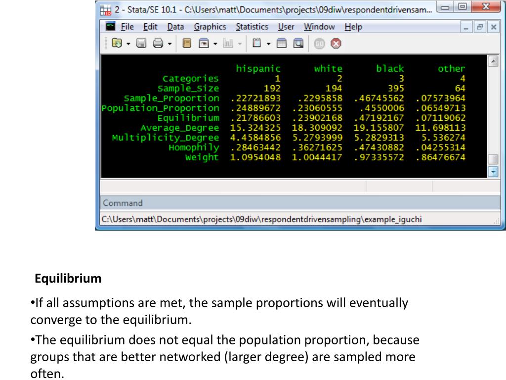This screenshot has height=380, width=506.
Task: Click the black column header
Action: [390, 68]
